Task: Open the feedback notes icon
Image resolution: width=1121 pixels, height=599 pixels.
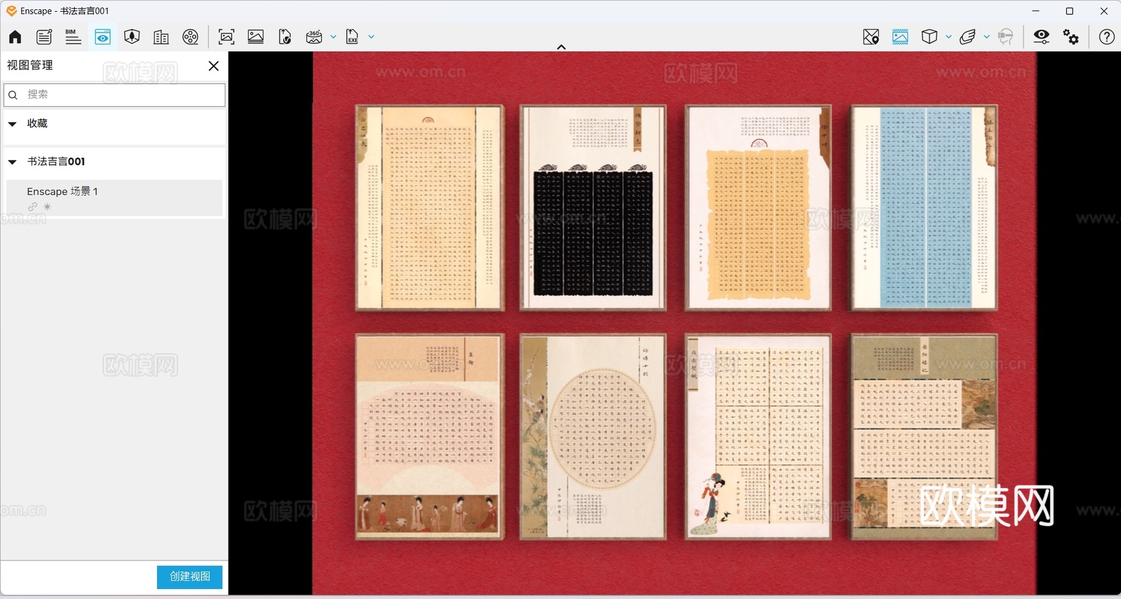Action: 44,37
